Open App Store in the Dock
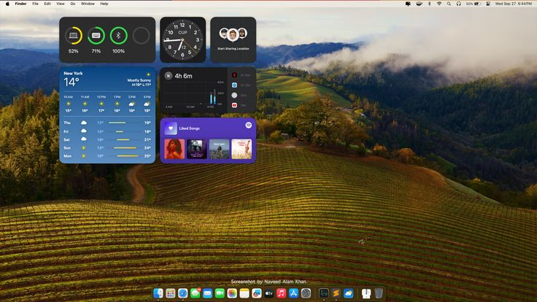The width and height of the screenshot is (537, 302). [293, 293]
